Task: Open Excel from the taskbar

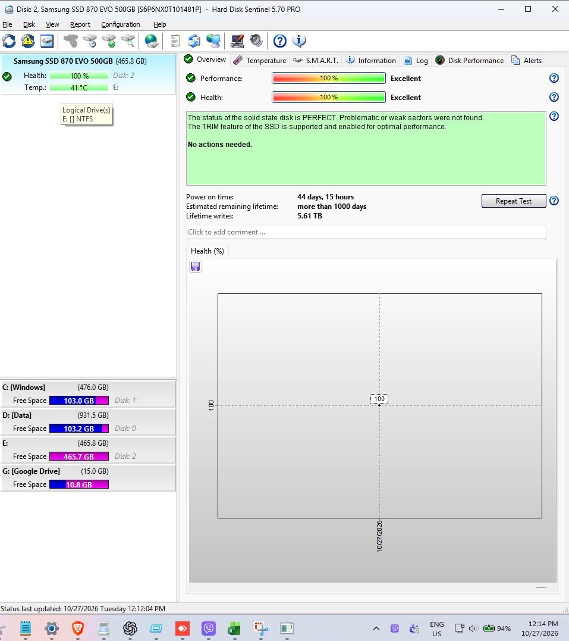Action: (234, 628)
